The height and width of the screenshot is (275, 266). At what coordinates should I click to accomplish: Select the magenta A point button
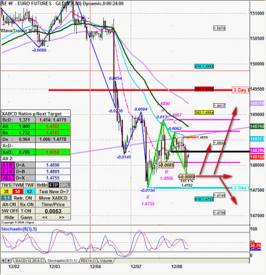click(4, 165)
